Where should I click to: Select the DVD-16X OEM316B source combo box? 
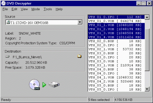(x=44, y=22)
